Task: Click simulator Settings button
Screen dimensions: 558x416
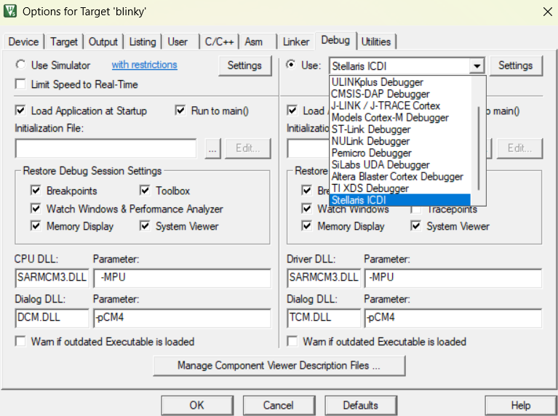Action: [x=244, y=65]
